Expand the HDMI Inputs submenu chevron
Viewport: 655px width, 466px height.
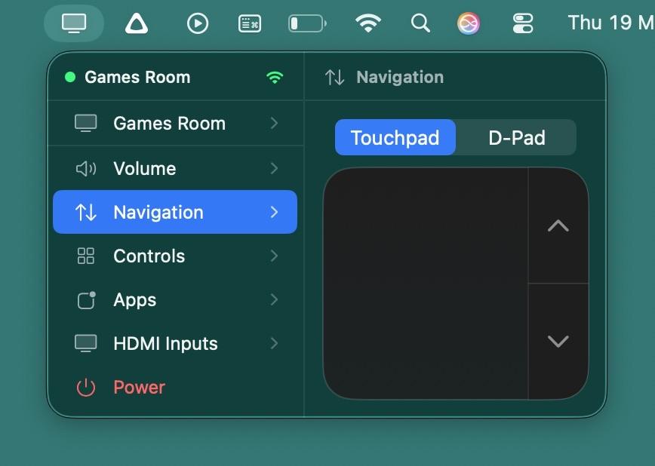(x=274, y=344)
